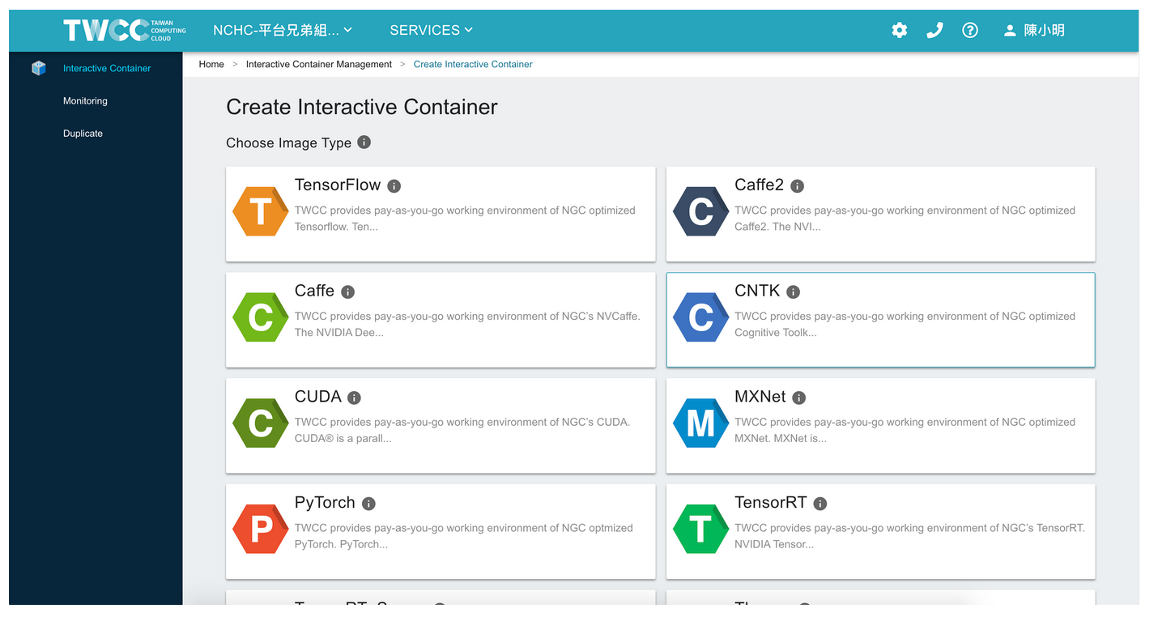Click the Choose Image Type label
The width and height of the screenshot is (1158, 617).
pyautogui.click(x=289, y=143)
